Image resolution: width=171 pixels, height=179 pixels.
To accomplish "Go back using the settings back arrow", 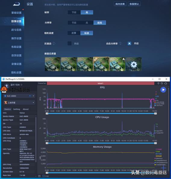I will pos(17,4).
